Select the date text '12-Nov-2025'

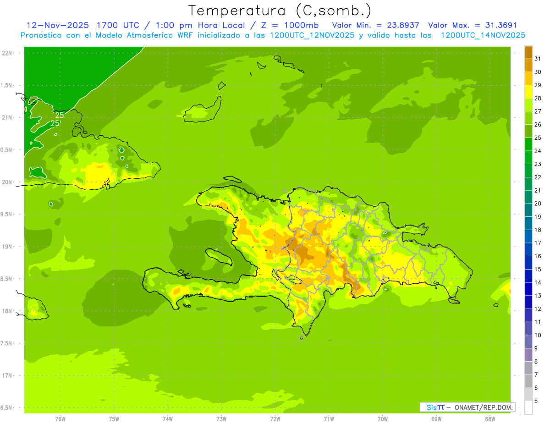[58, 25]
